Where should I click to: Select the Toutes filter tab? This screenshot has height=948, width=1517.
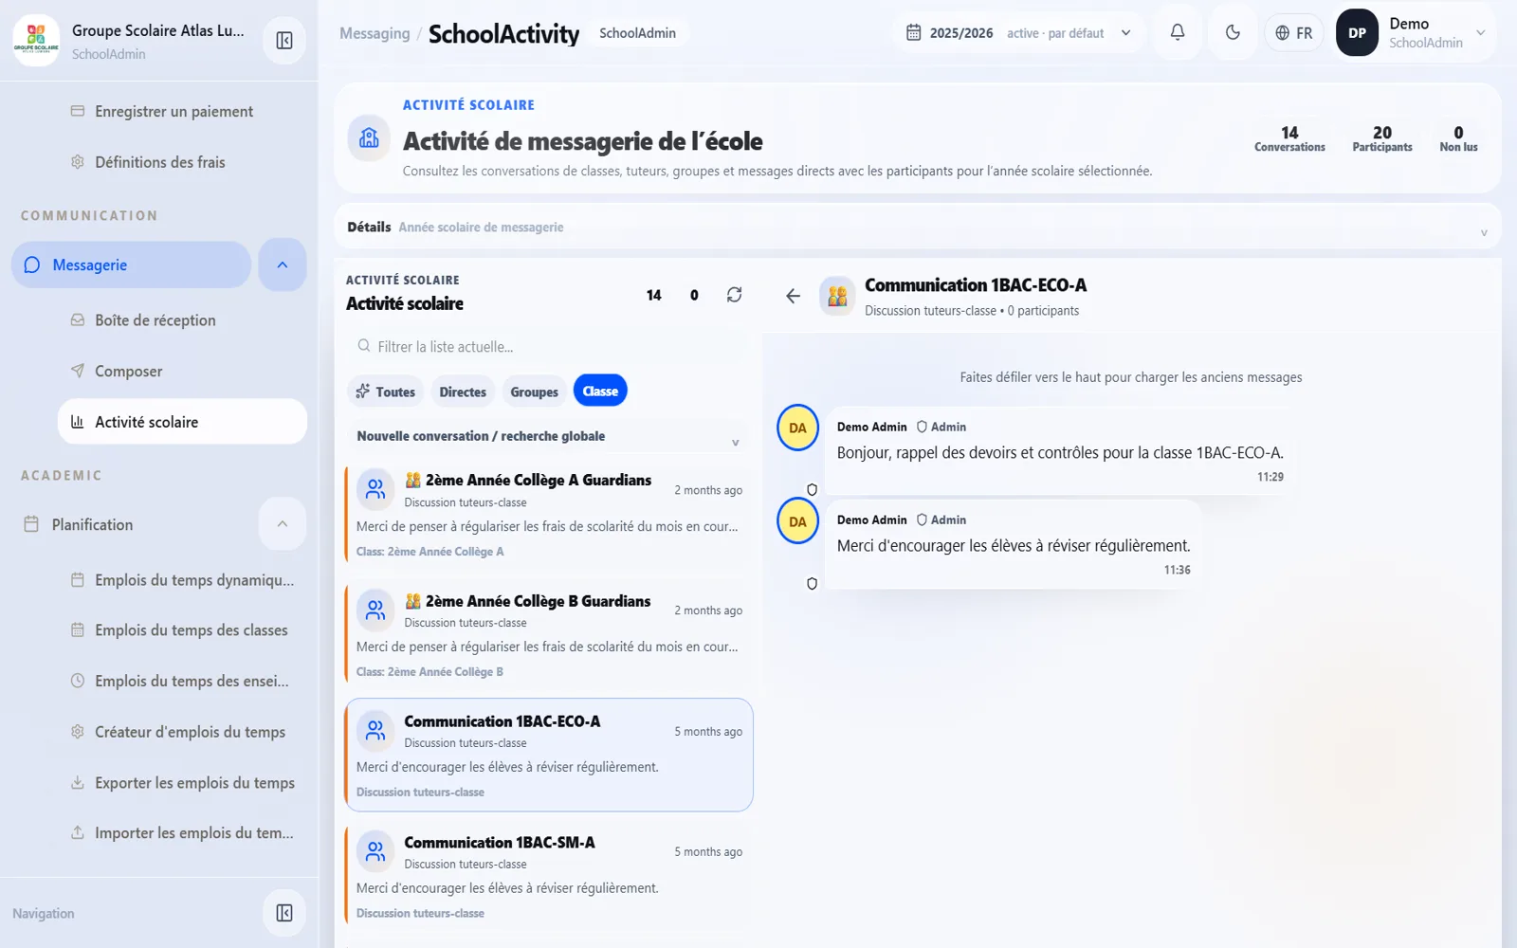386,392
